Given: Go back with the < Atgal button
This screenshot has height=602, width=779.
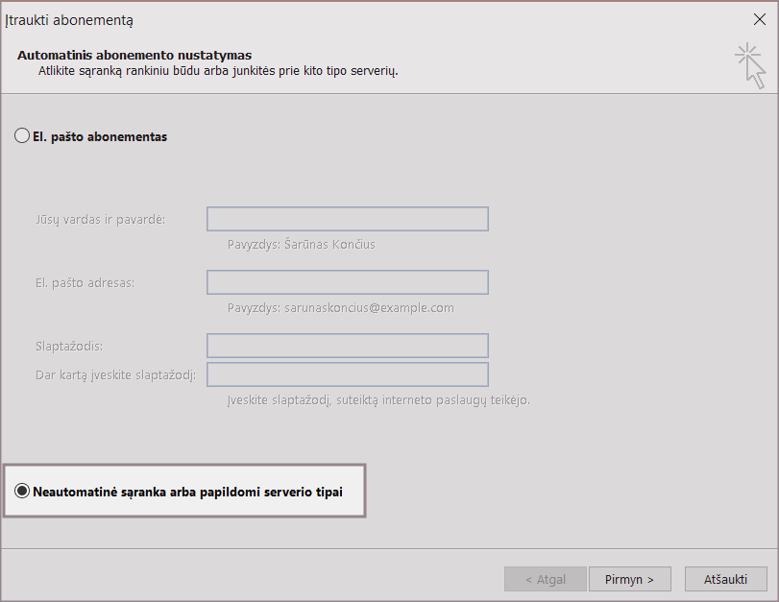Looking at the screenshot, I should click(x=545, y=579).
